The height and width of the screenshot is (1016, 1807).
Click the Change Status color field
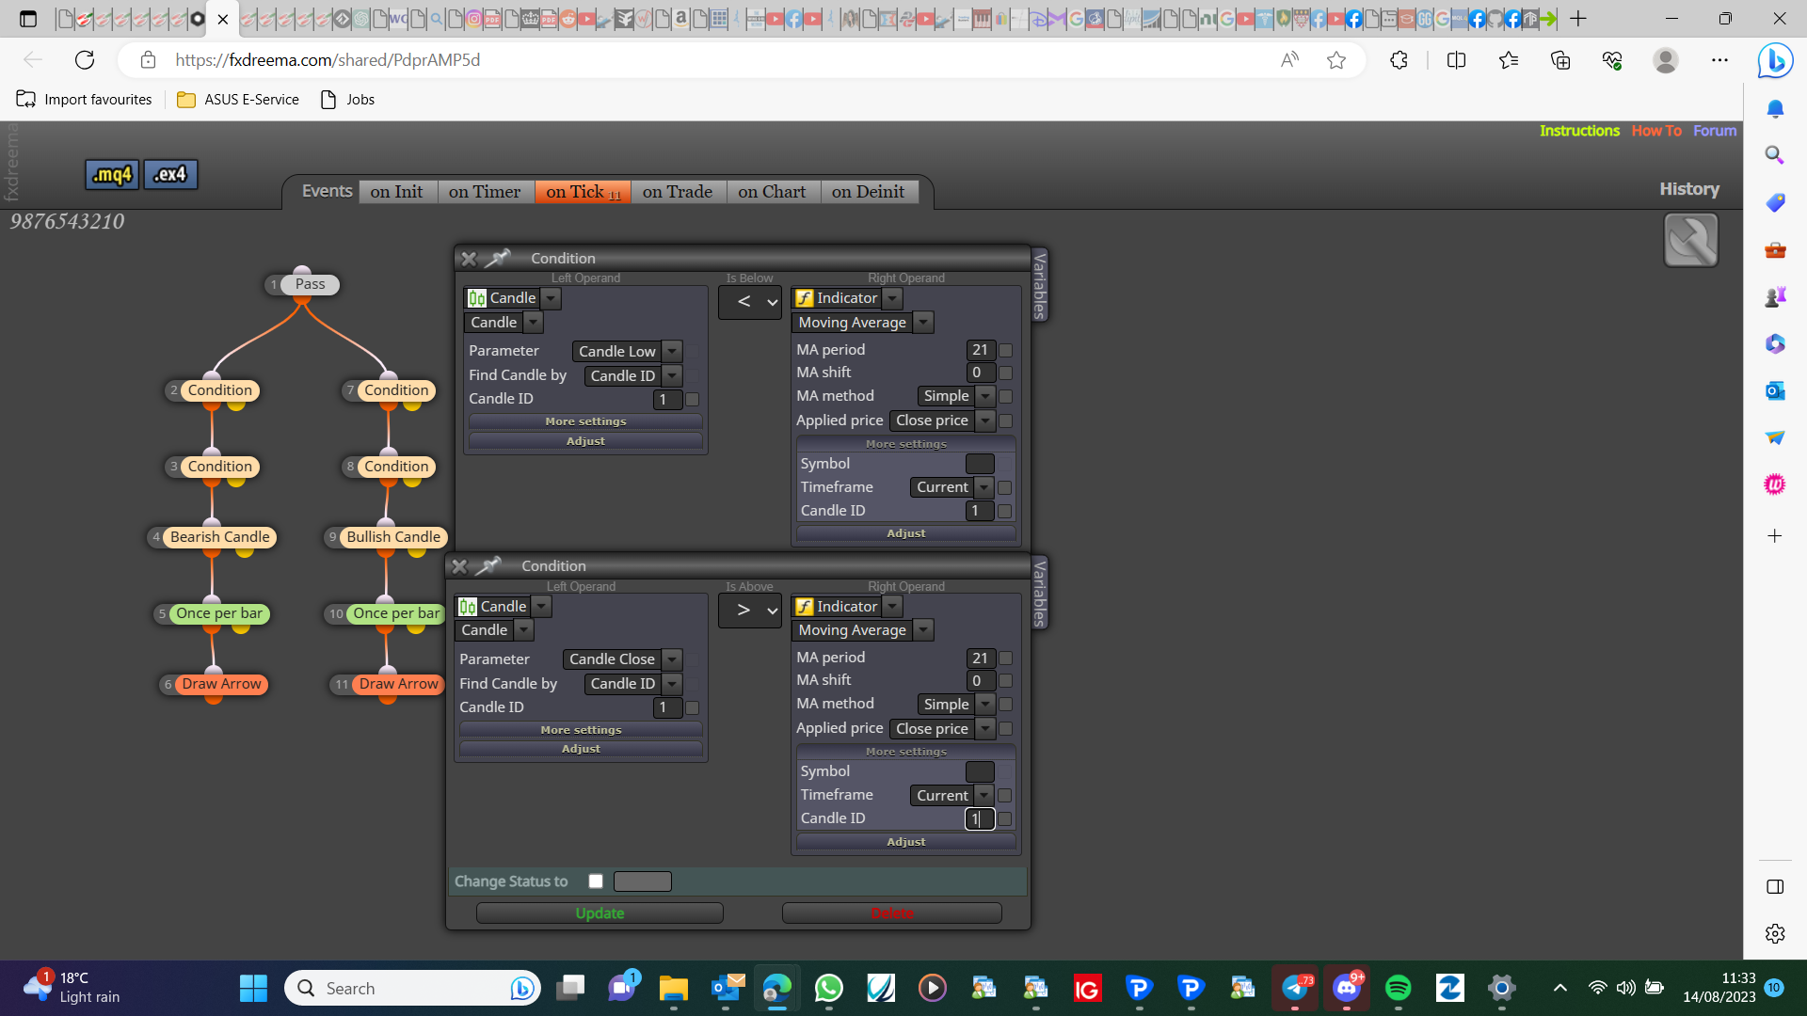click(643, 881)
